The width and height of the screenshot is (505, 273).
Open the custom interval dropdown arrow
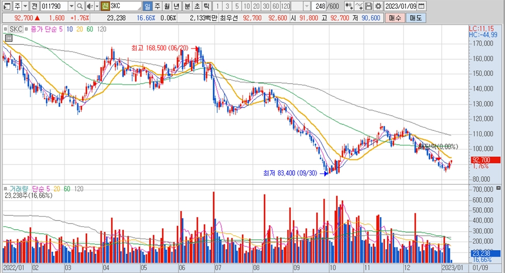pyautogui.click(x=307, y=6)
